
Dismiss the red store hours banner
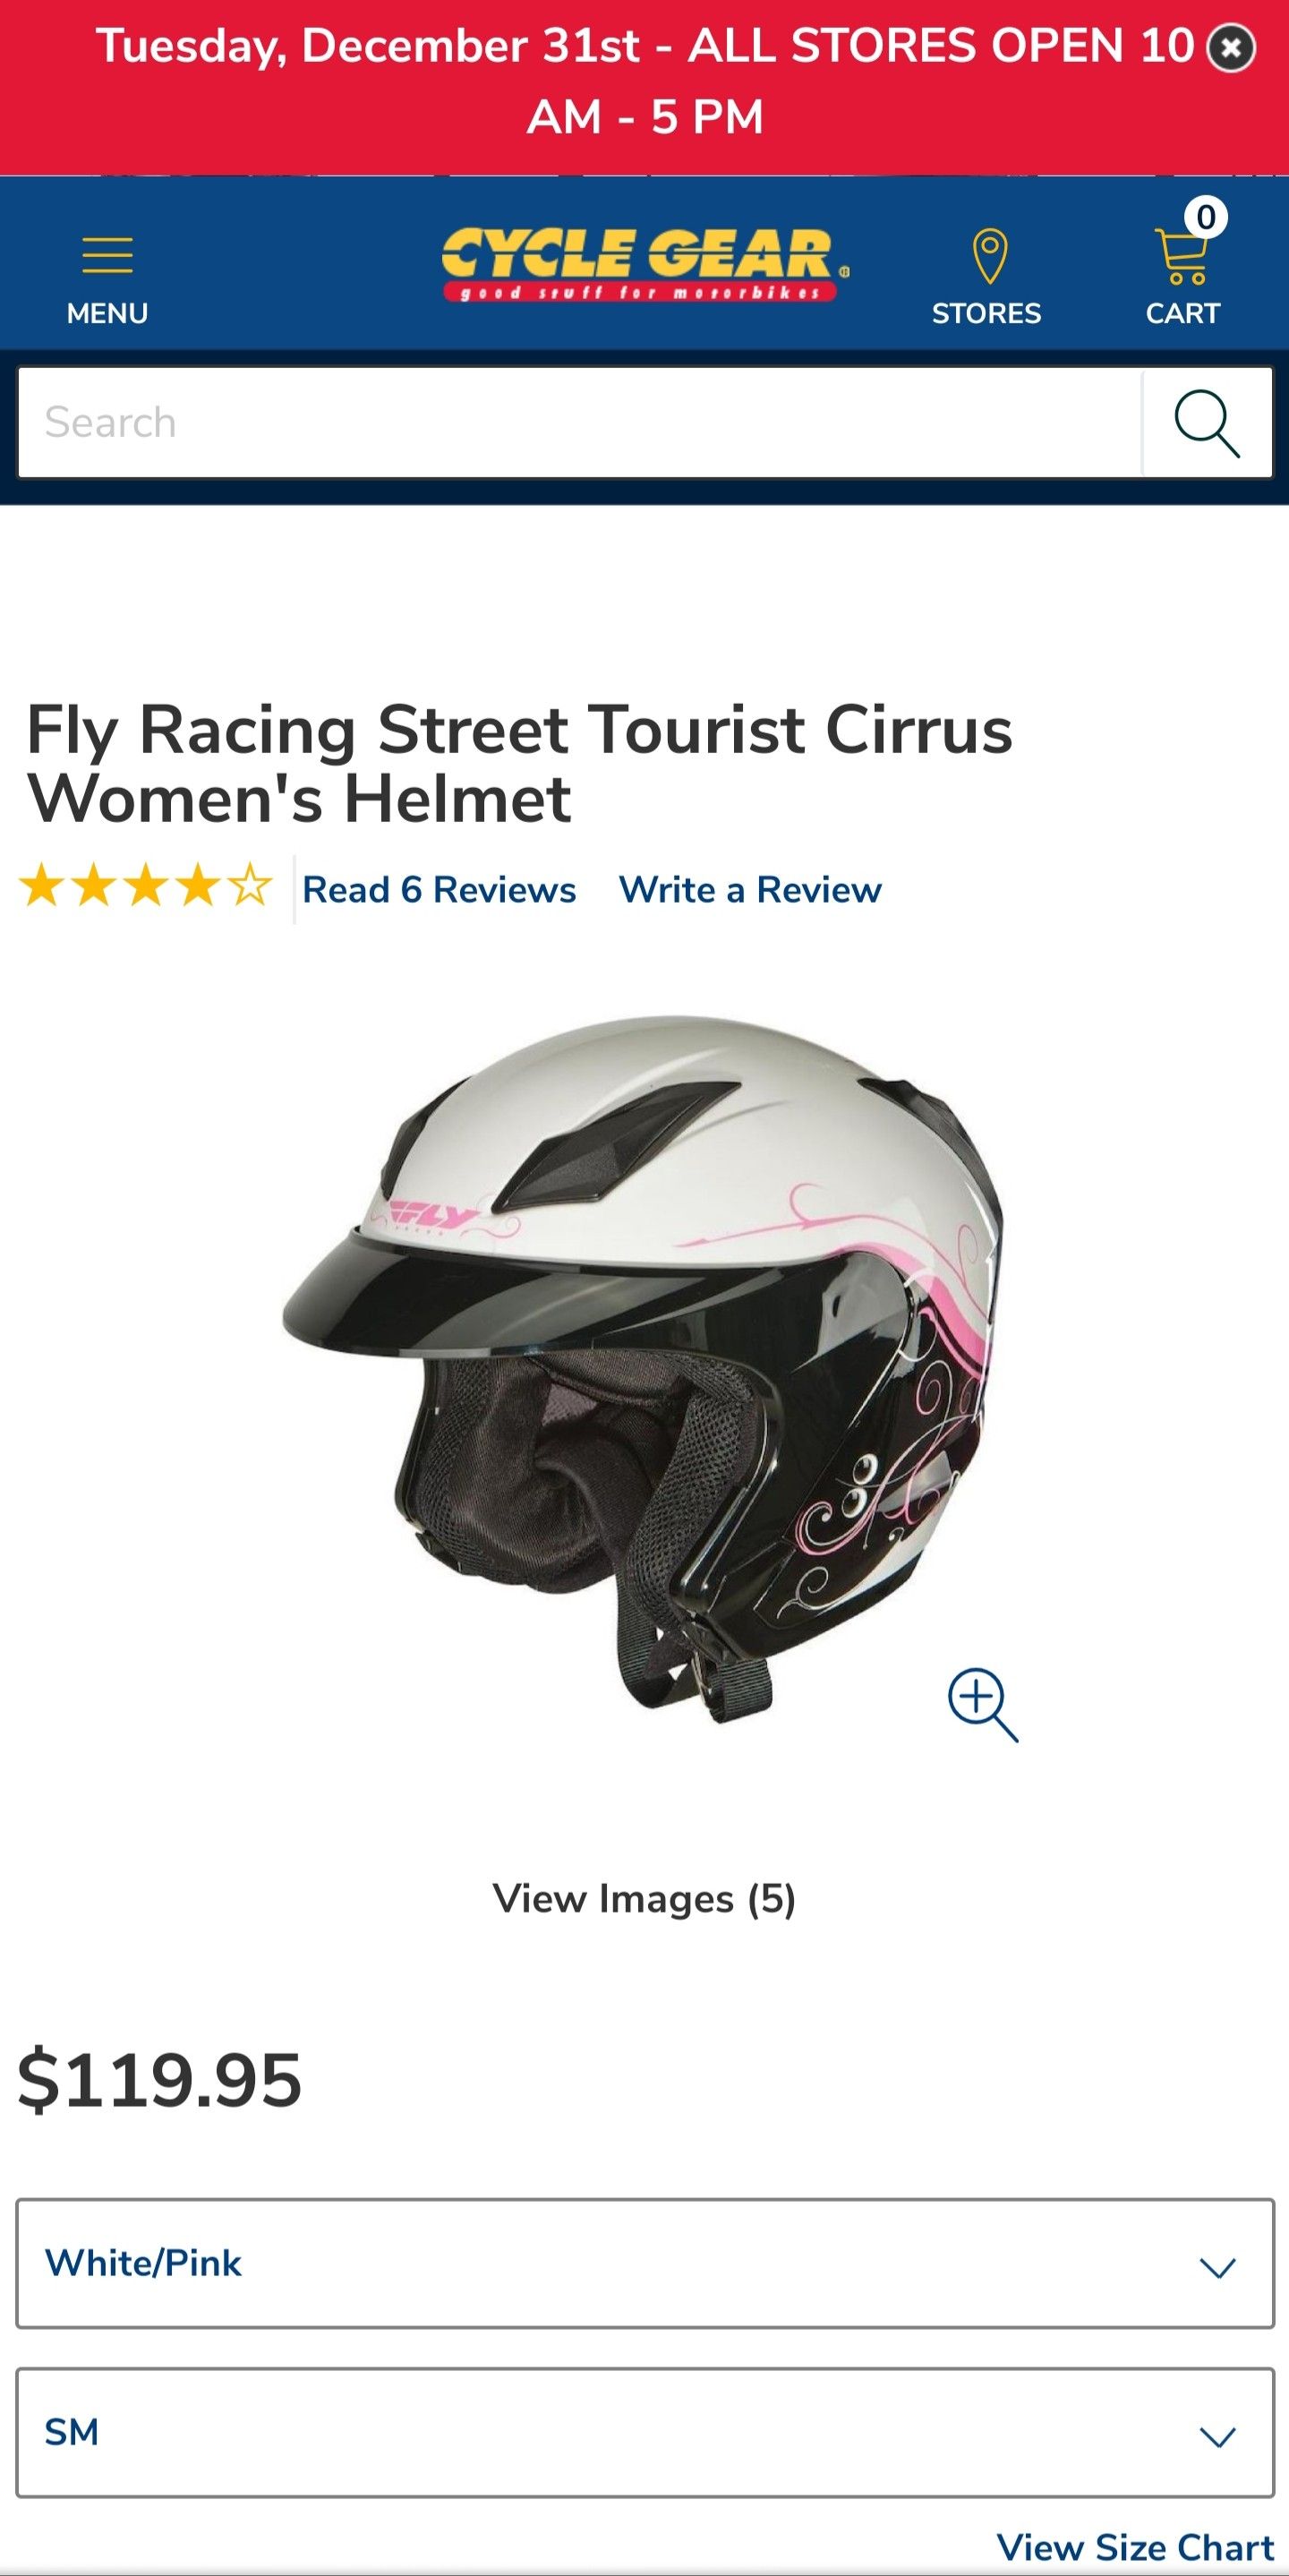click(1231, 48)
